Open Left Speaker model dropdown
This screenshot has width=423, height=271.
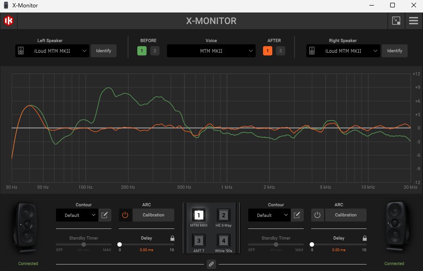point(52,51)
